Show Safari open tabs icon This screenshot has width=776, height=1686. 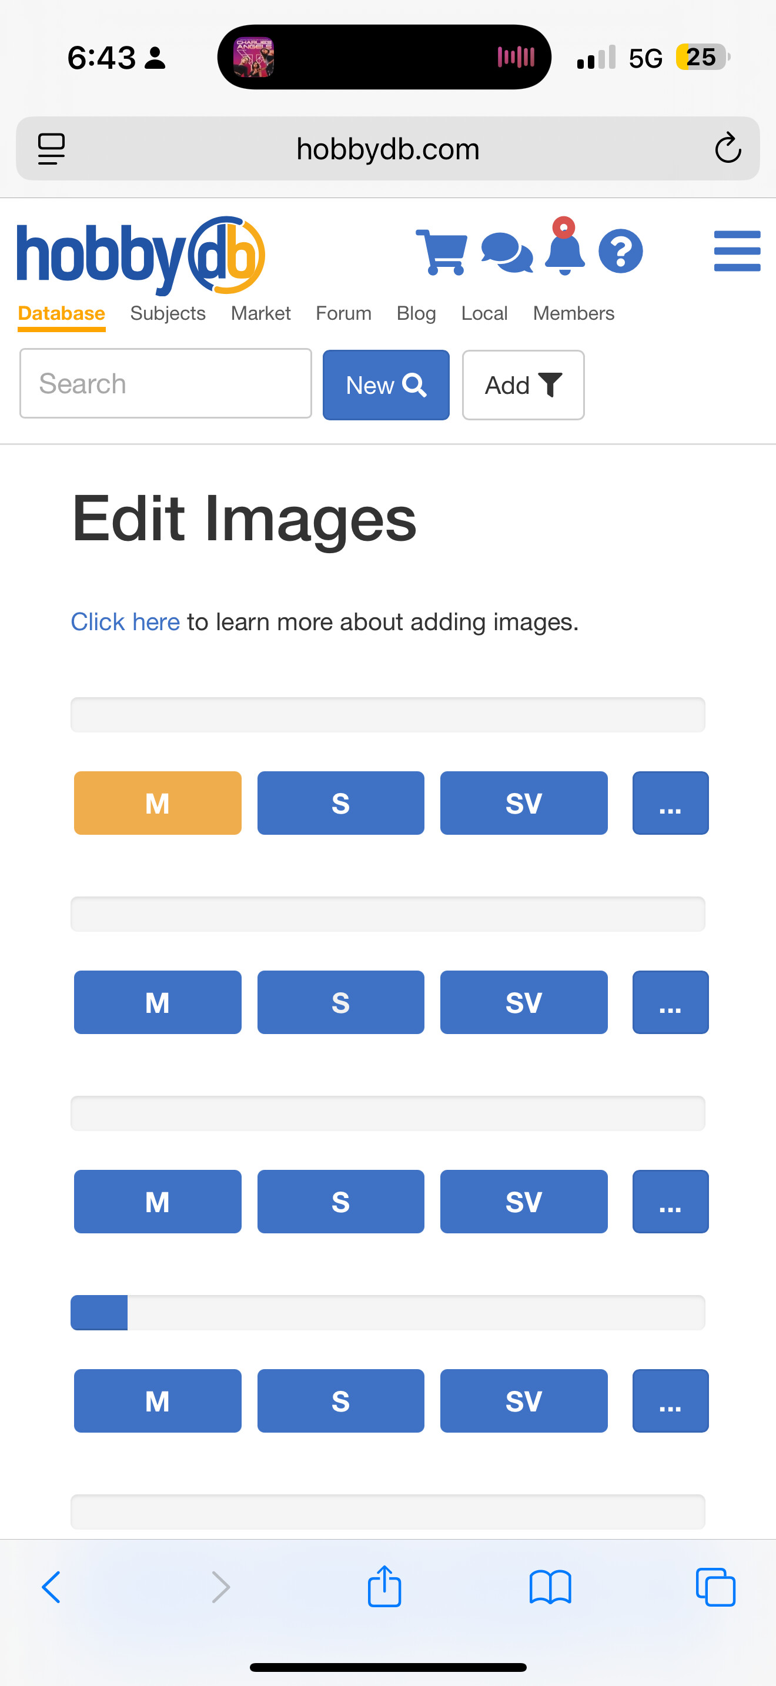point(715,1587)
